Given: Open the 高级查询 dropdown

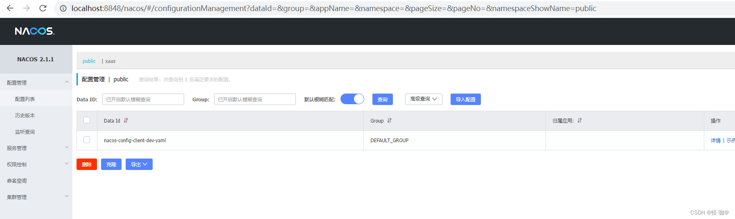Looking at the screenshot, I should pos(424,99).
